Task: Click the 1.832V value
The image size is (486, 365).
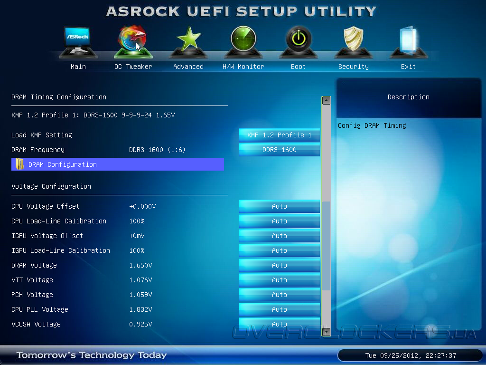Action: tap(140, 309)
